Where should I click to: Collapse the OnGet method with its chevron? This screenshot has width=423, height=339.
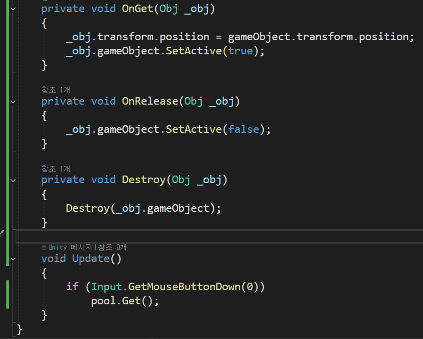(13, 9)
